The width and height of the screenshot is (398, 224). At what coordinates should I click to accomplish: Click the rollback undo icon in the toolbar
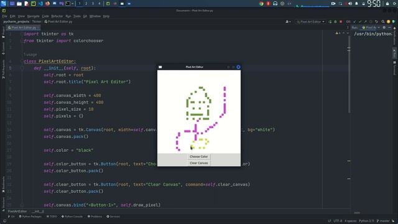[376, 22]
